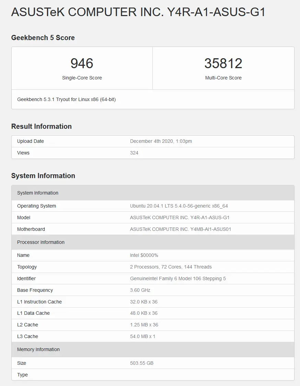The width and height of the screenshot is (300, 386).
Task: Select "GenuineIntel Family 6 Model 106 Stepping 5"
Action: [x=178, y=279]
